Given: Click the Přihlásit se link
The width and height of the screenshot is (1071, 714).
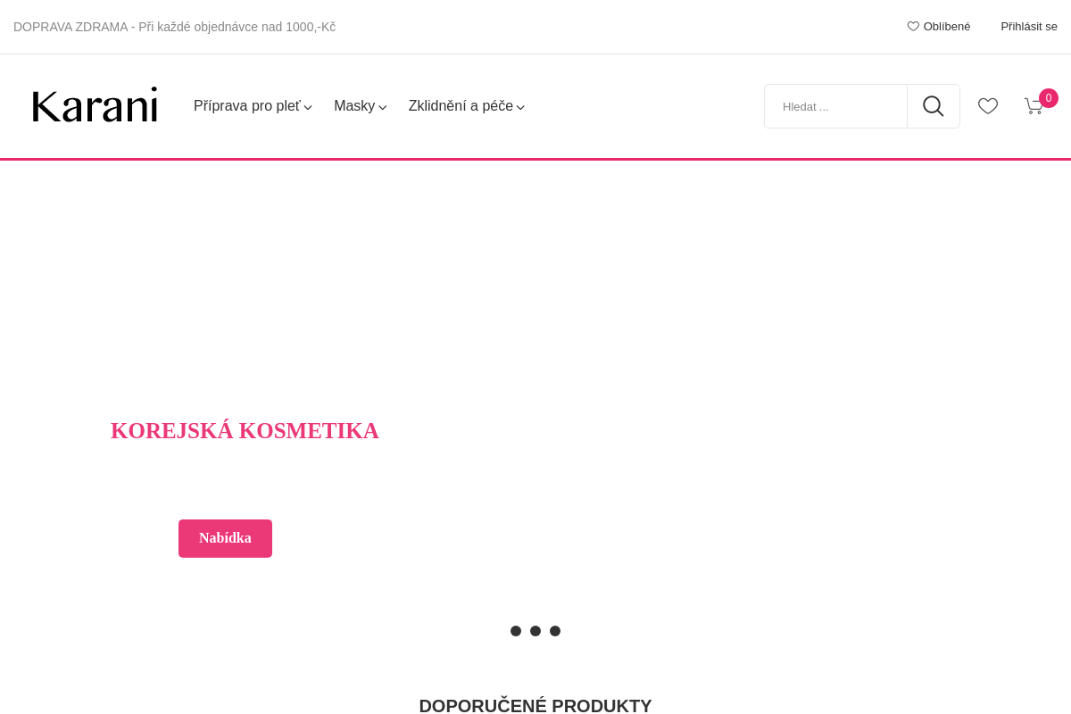Looking at the screenshot, I should click(x=1029, y=27).
